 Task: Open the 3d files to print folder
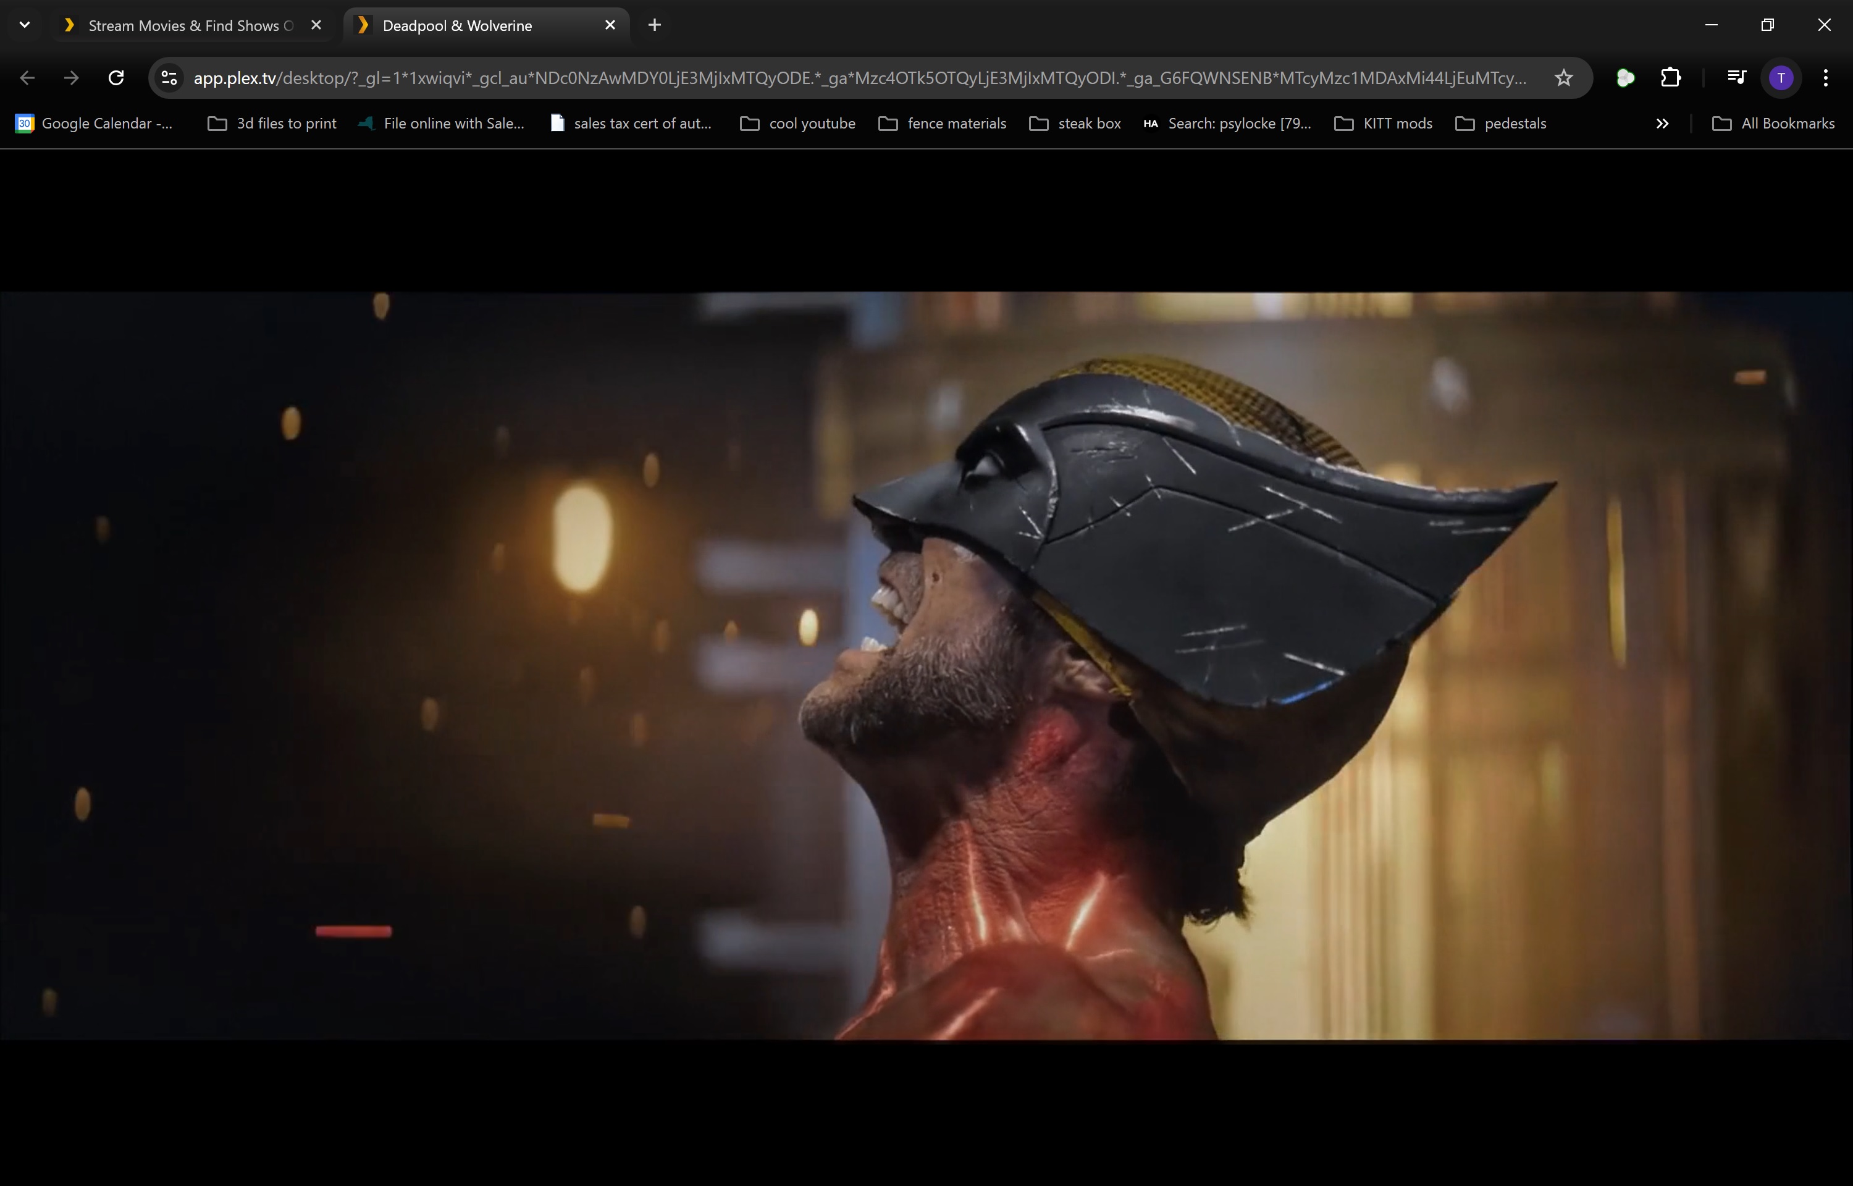point(272,123)
